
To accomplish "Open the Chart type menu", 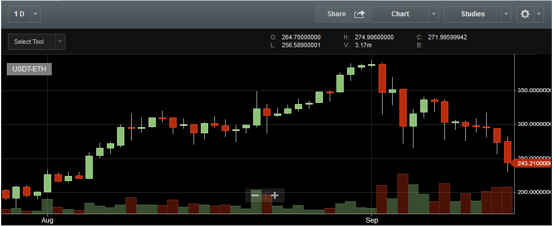I will tap(401, 14).
